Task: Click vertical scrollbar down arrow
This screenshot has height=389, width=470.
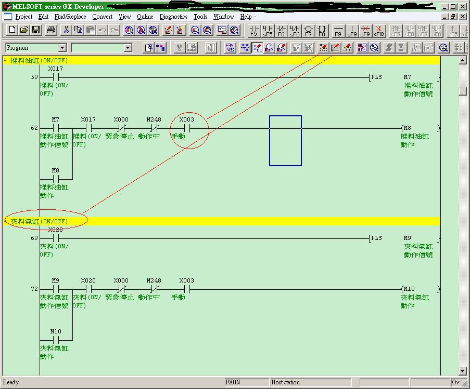Action: [463, 371]
